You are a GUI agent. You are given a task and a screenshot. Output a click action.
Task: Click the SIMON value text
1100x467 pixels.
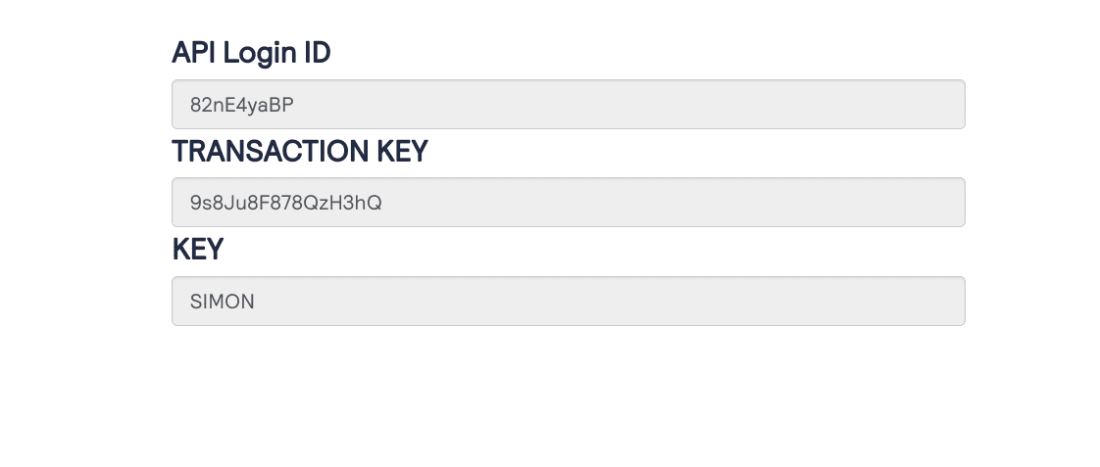click(223, 302)
